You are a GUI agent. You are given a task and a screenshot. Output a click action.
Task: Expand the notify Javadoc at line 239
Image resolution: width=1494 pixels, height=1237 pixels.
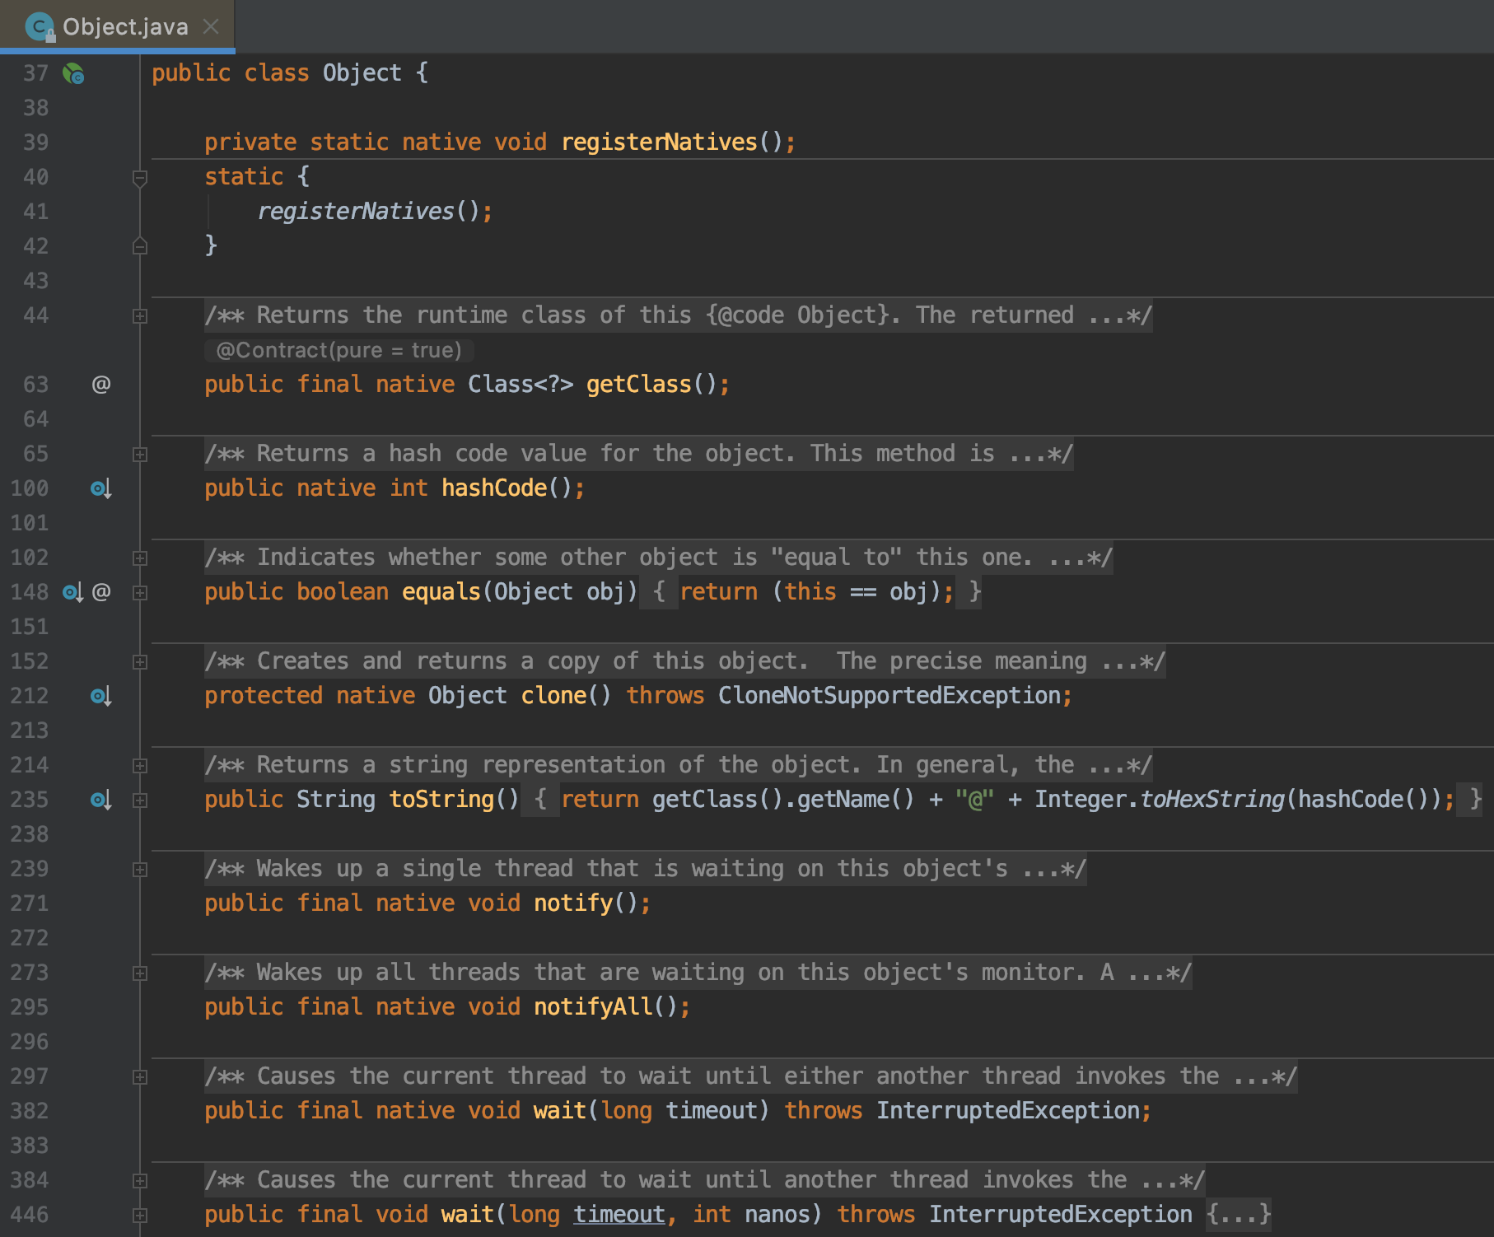(x=140, y=870)
